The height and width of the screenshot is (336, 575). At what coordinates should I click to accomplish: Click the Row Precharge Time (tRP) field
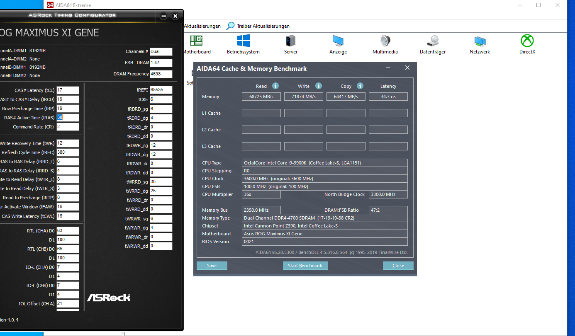(68, 109)
